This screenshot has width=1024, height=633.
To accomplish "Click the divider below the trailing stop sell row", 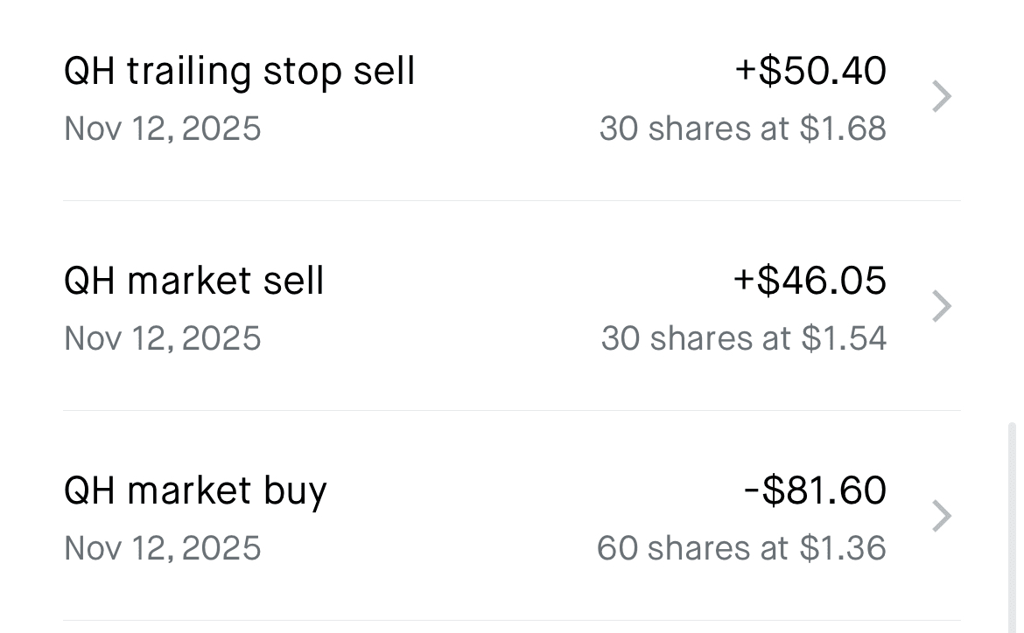I will (x=512, y=200).
